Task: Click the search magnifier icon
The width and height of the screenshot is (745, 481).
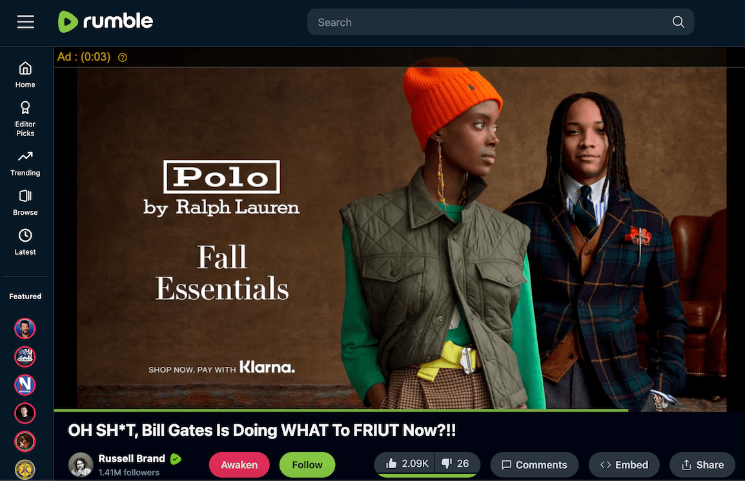Action: (x=678, y=22)
